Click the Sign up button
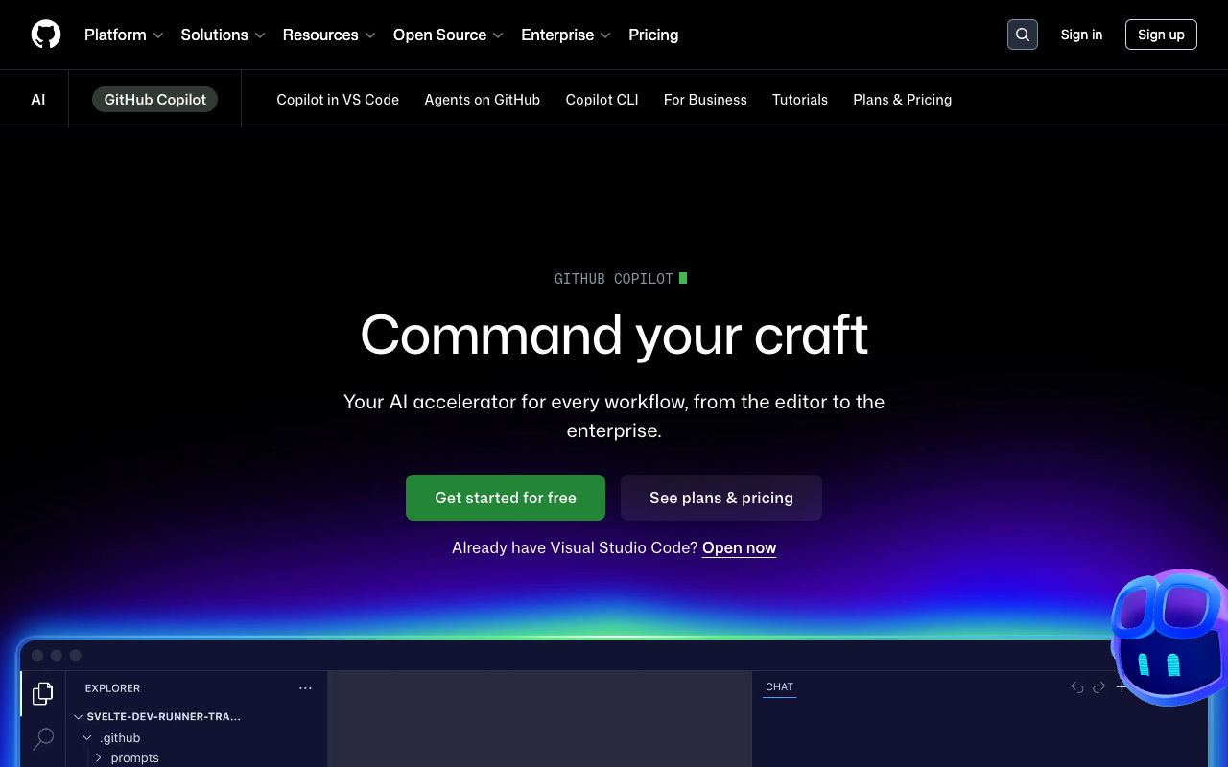The height and width of the screenshot is (767, 1228). tap(1161, 35)
